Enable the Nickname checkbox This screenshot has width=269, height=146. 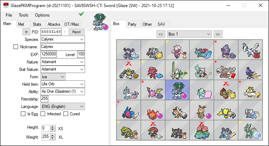coord(16,47)
